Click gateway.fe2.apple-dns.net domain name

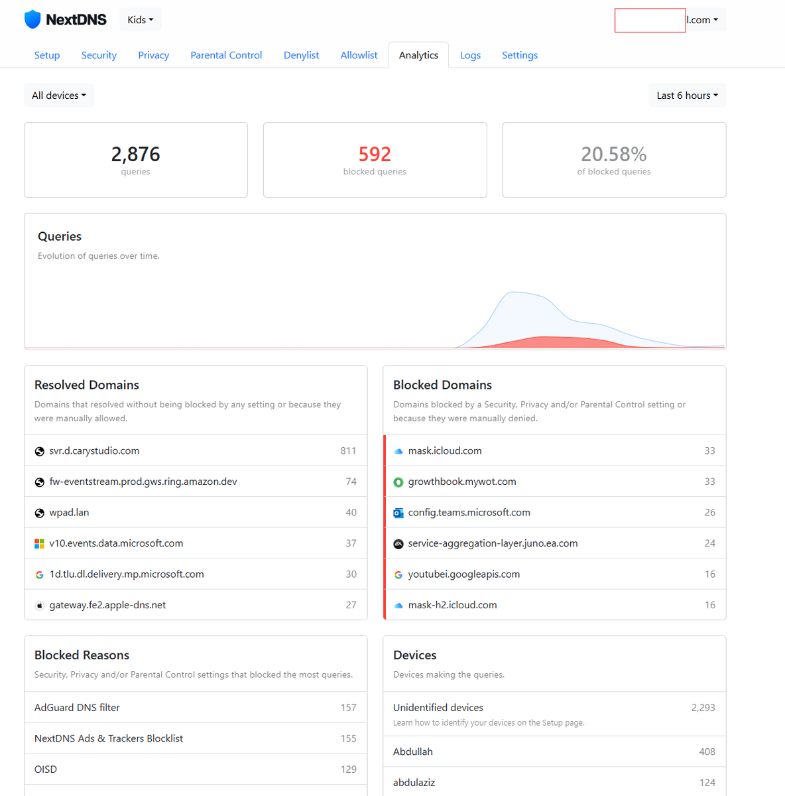click(x=107, y=605)
